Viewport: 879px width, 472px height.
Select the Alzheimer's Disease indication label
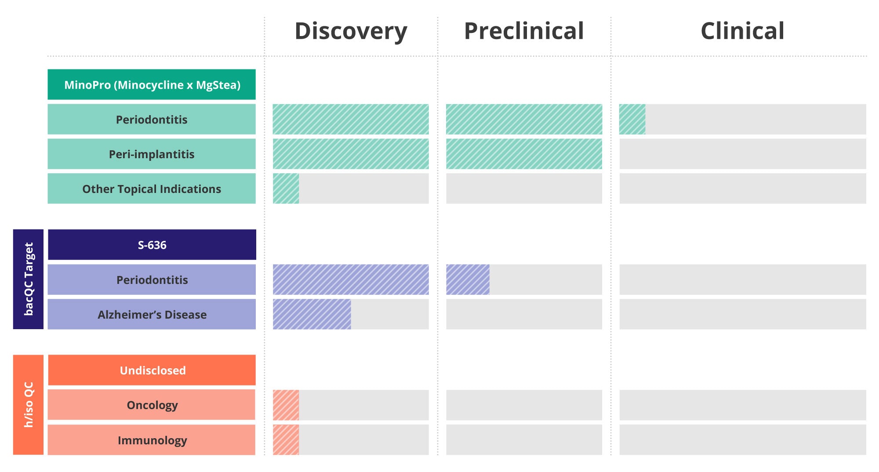(x=152, y=314)
